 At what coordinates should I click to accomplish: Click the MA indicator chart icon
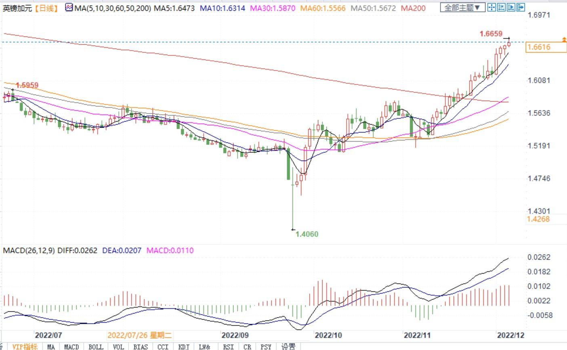pyautogui.click(x=69, y=8)
